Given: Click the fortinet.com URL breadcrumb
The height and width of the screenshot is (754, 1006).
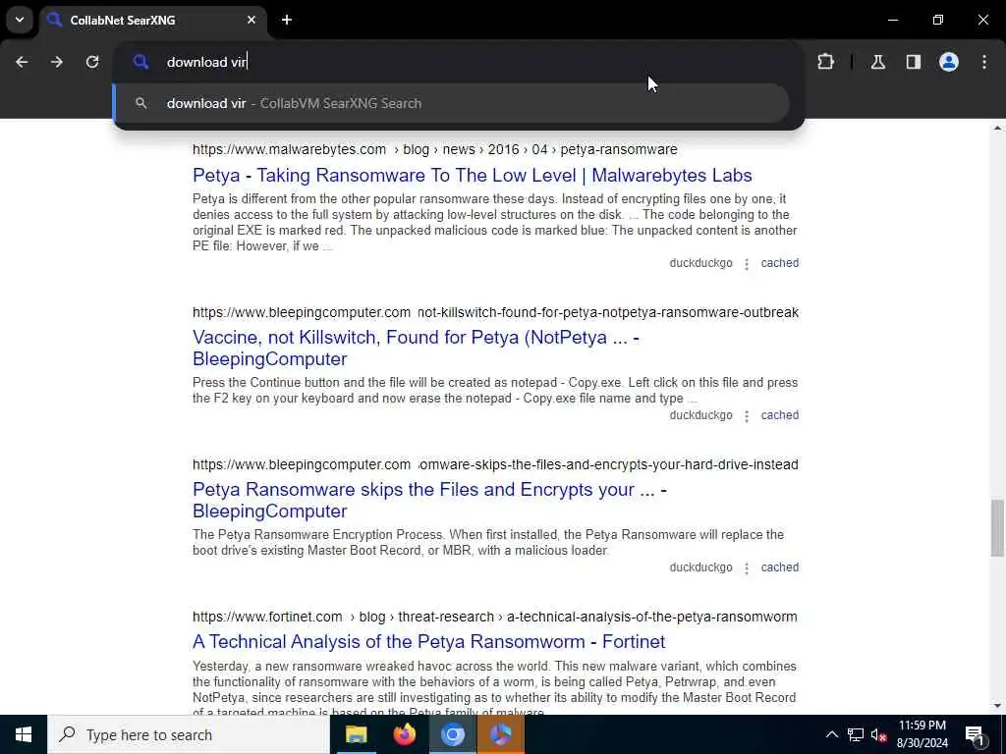Looking at the screenshot, I should [495, 617].
